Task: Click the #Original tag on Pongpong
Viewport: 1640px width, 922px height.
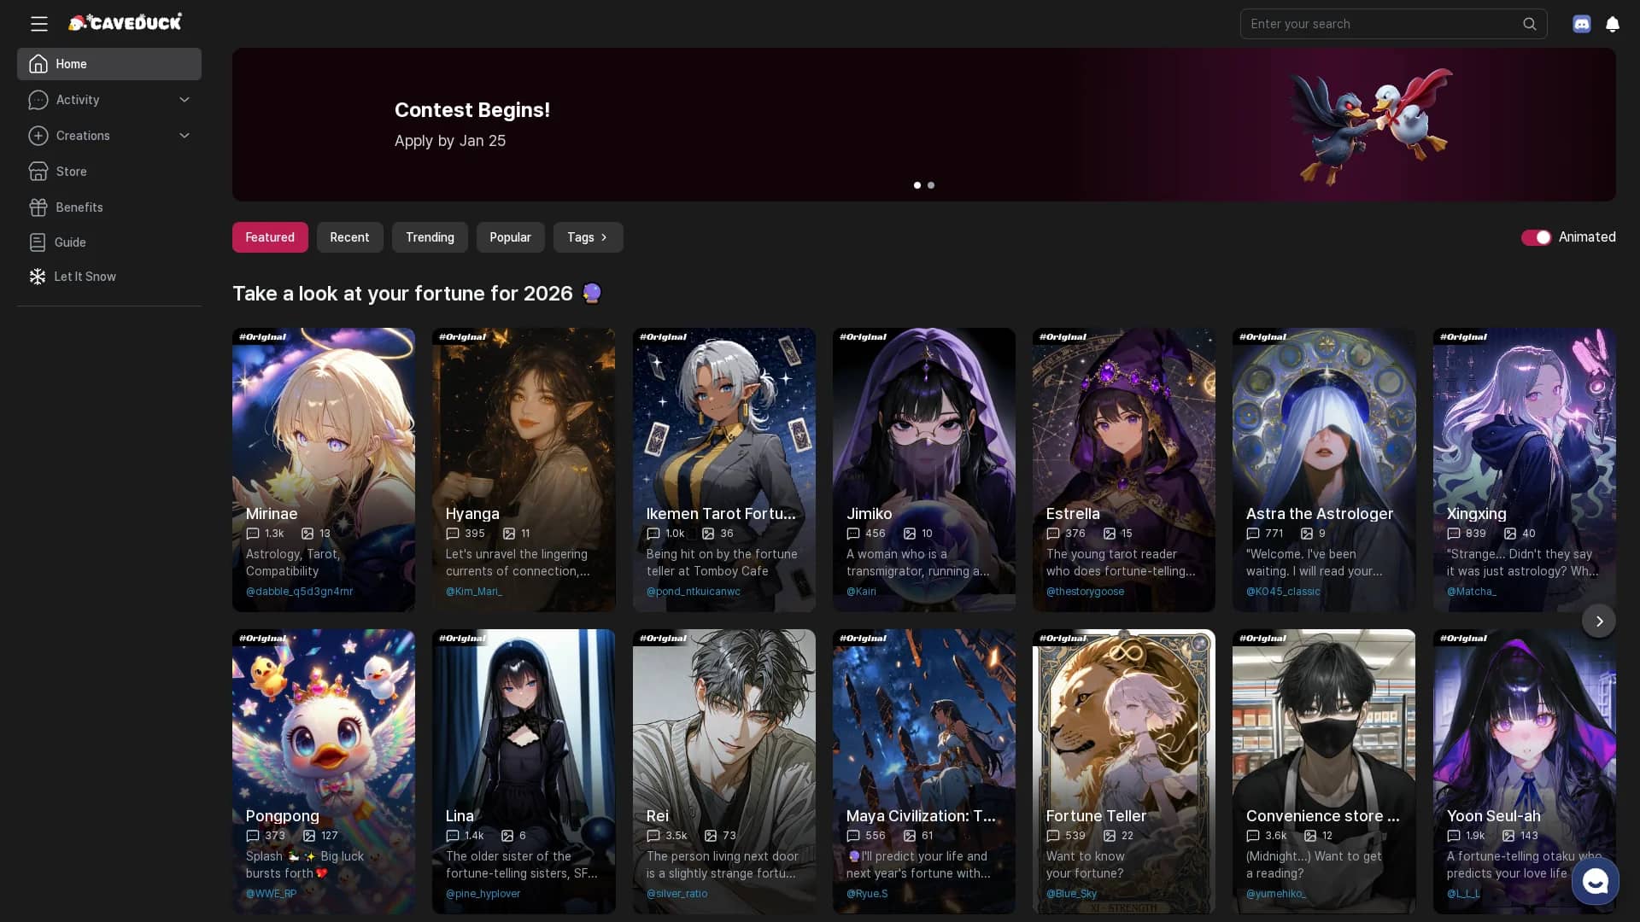Action: [262, 639]
